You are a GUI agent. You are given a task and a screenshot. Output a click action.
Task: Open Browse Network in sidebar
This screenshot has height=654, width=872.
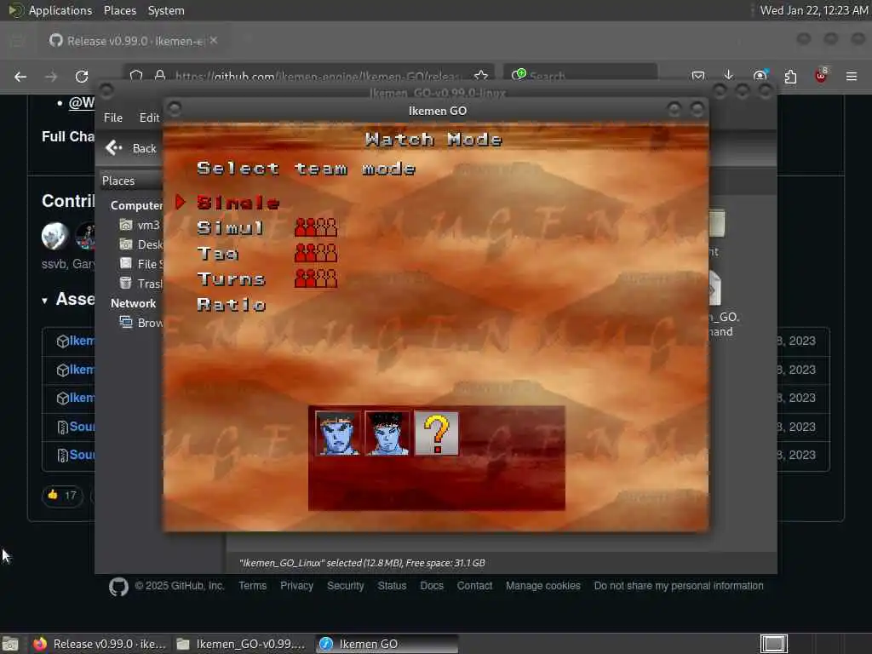[141, 323]
